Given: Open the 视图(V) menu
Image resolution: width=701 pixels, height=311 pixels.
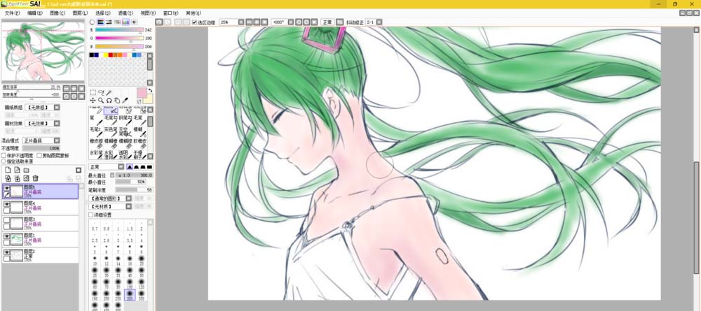Looking at the screenshot, I should click(148, 13).
